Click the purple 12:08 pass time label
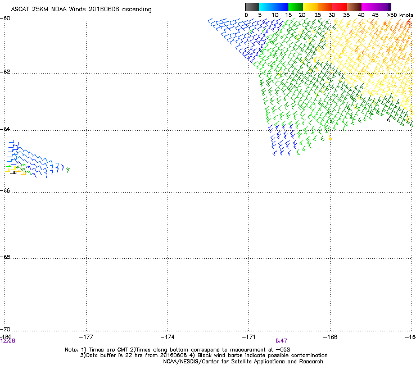 (x=8, y=341)
